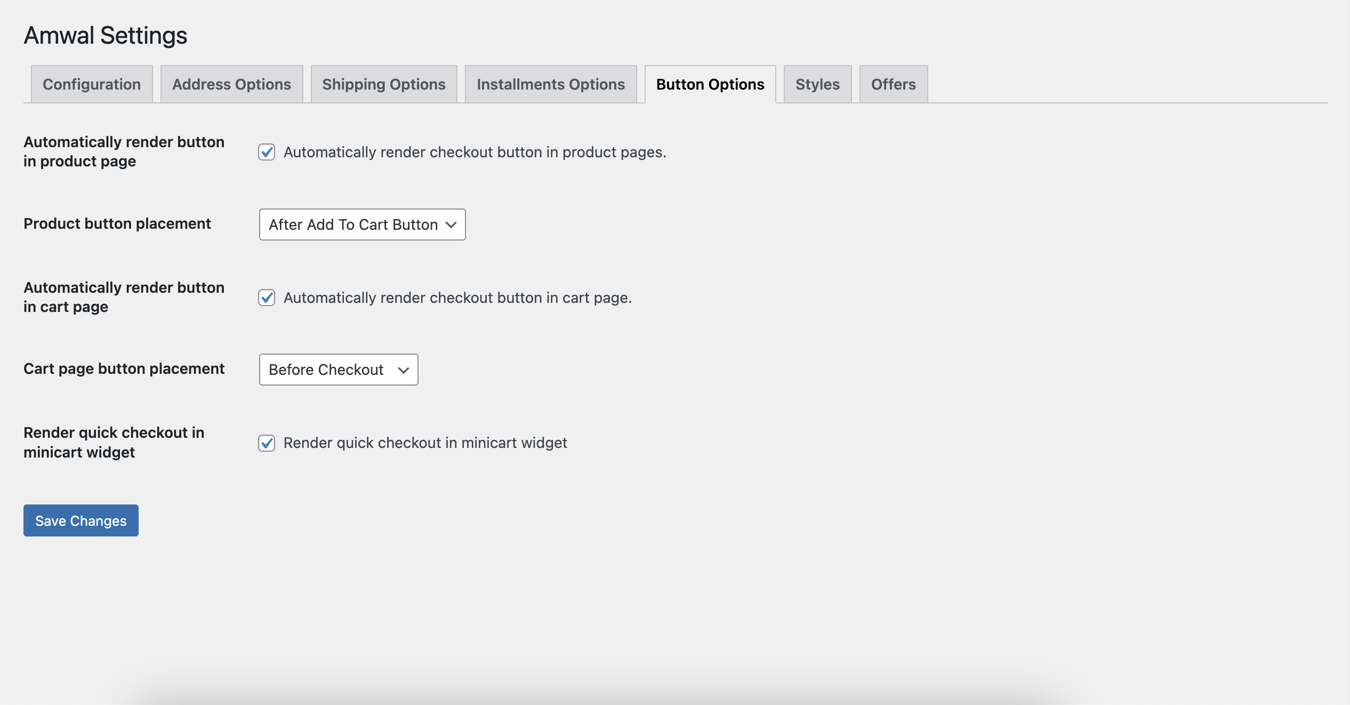Disable quick checkout in minicart widget checkbox
This screenshot has width=1350, height=705.
tap(267, 443)
